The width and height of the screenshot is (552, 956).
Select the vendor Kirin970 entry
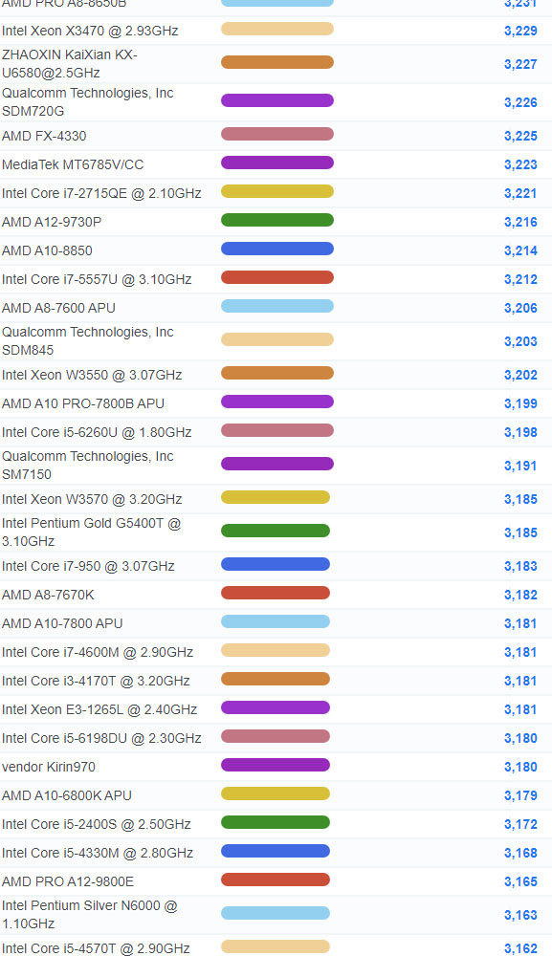(x=48, y=767)
